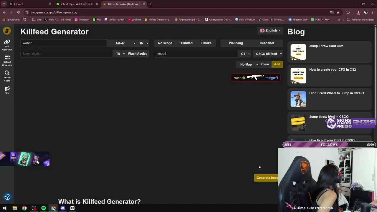Open Todos los marcadores folder
The width and height of the screenshot is (377, 212).
point(361,20)
